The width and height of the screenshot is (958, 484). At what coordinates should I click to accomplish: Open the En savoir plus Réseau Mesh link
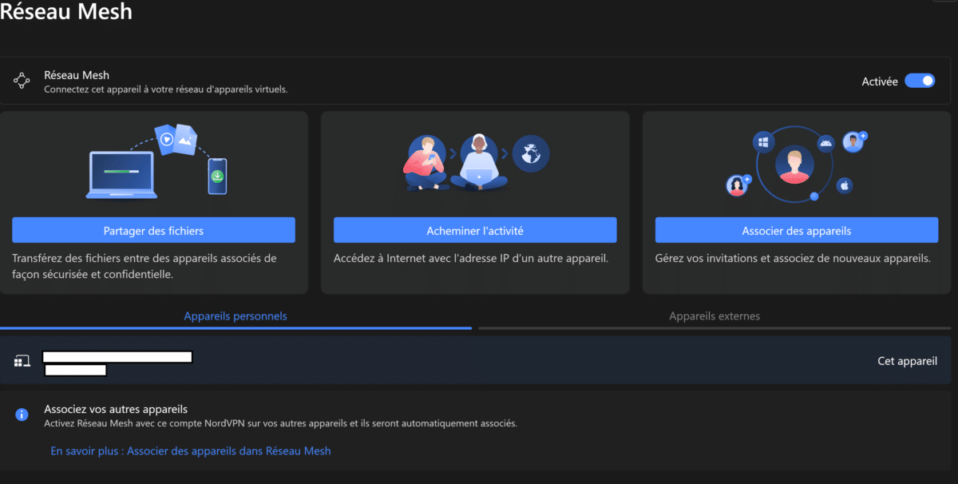coord(191,451)
